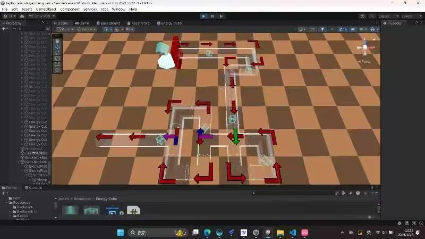425x239 pixels.
Task: Open Visual Studio Code from the taskbar
Action: point(293,233)
